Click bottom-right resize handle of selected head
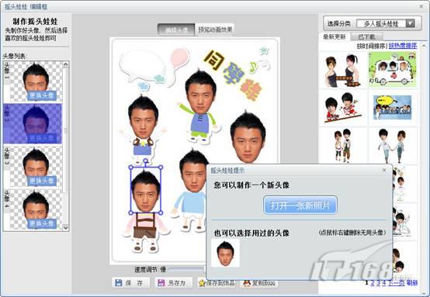 pos(161,212)
